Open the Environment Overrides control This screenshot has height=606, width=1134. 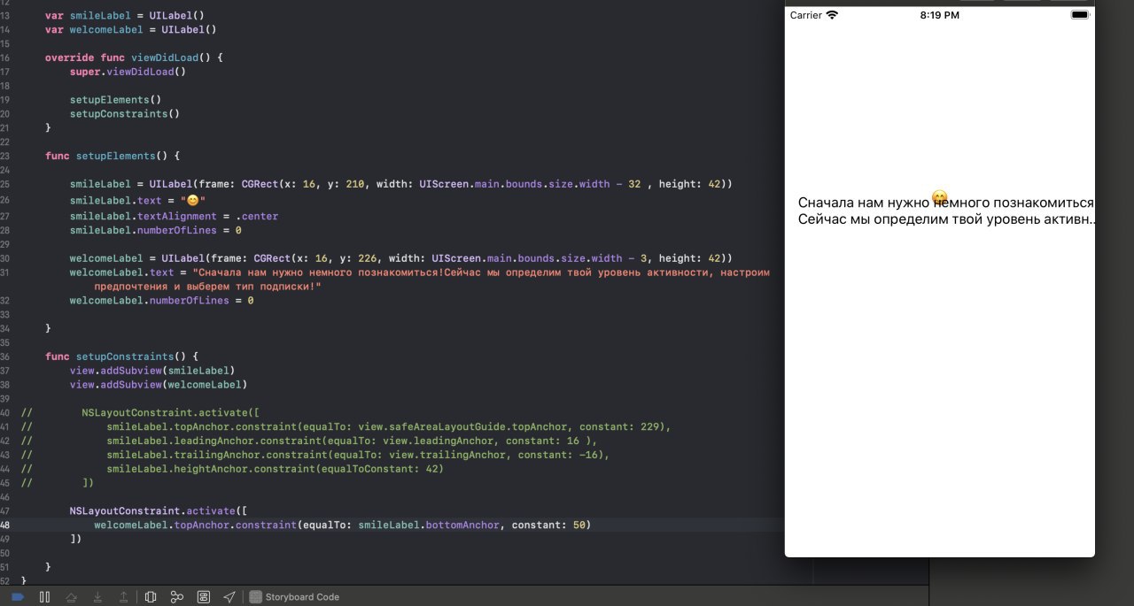point(203,597)
